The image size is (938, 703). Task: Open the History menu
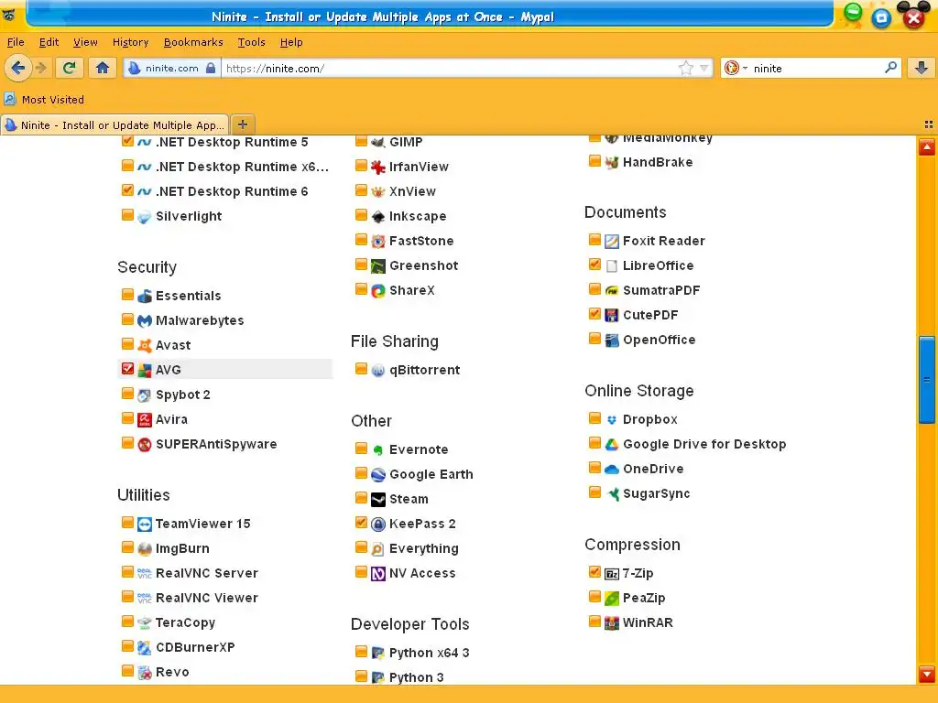coord(130,42)
